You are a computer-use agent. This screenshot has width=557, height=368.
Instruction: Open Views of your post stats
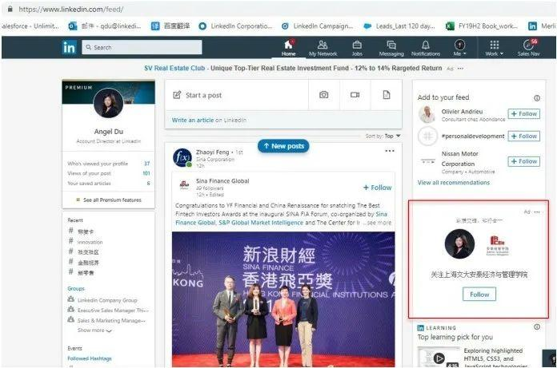109,173
